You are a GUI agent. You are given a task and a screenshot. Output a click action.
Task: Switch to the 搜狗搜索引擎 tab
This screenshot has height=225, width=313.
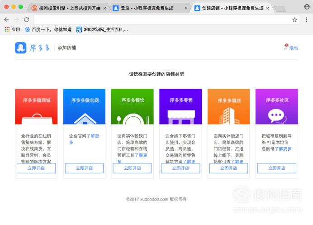67,8
